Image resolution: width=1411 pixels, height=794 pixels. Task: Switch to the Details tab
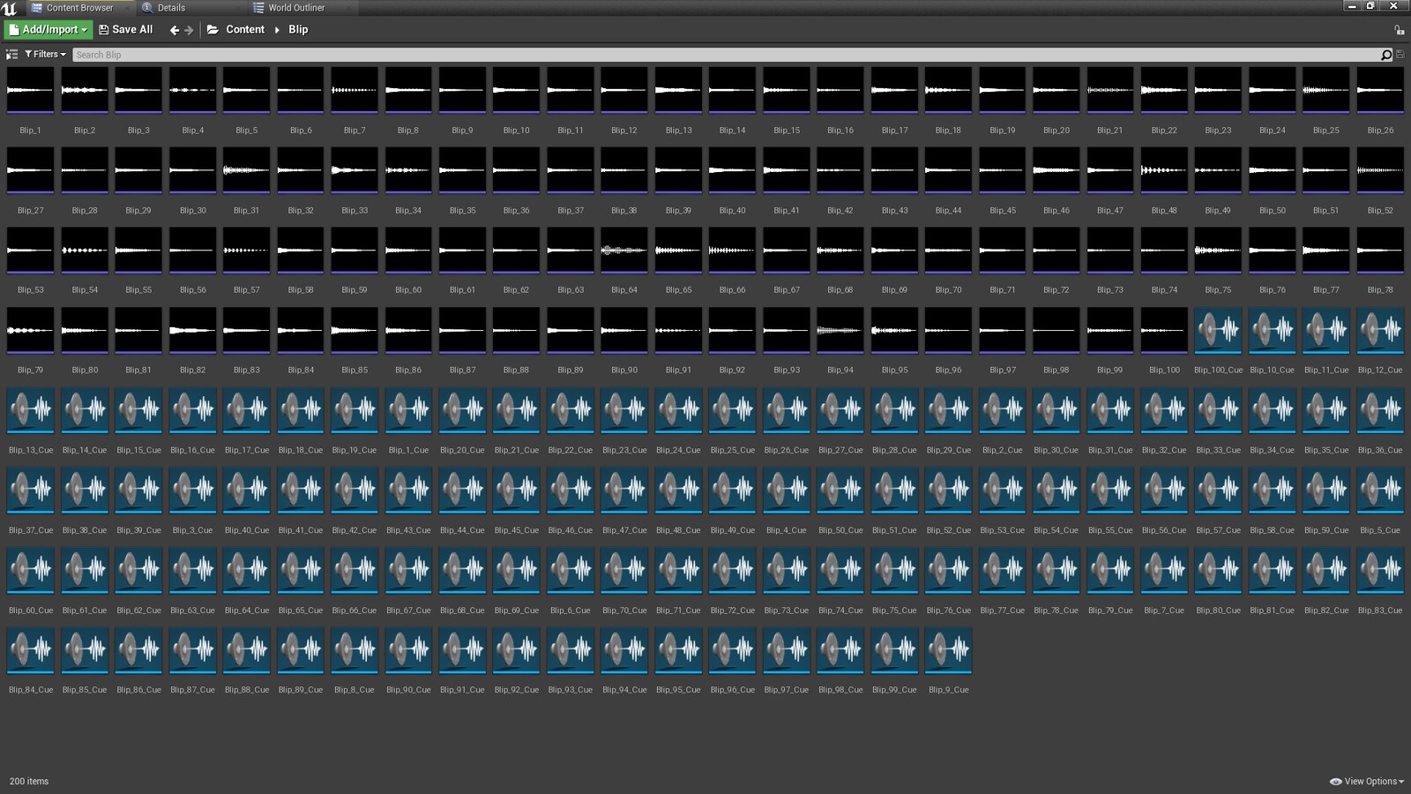pos(170,8)
